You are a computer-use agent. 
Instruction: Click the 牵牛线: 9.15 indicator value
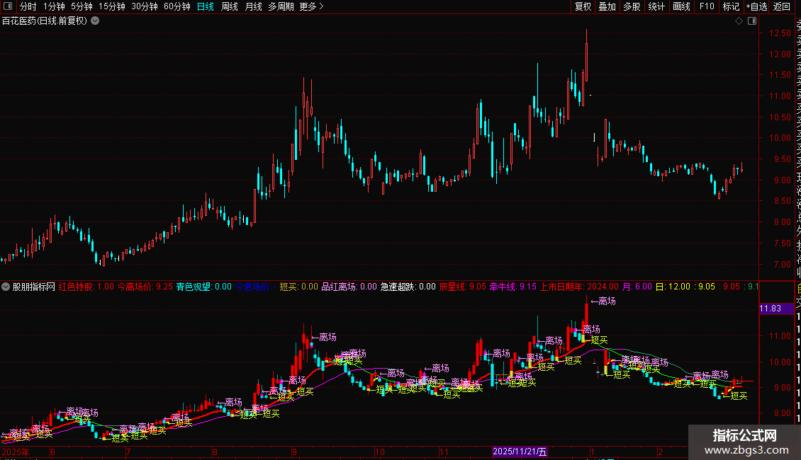[x=513, y=287]
